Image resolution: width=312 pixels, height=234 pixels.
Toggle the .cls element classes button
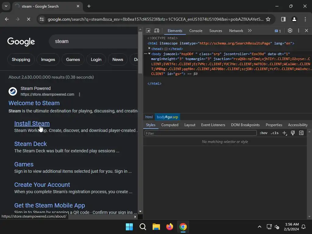click(275, 133)
